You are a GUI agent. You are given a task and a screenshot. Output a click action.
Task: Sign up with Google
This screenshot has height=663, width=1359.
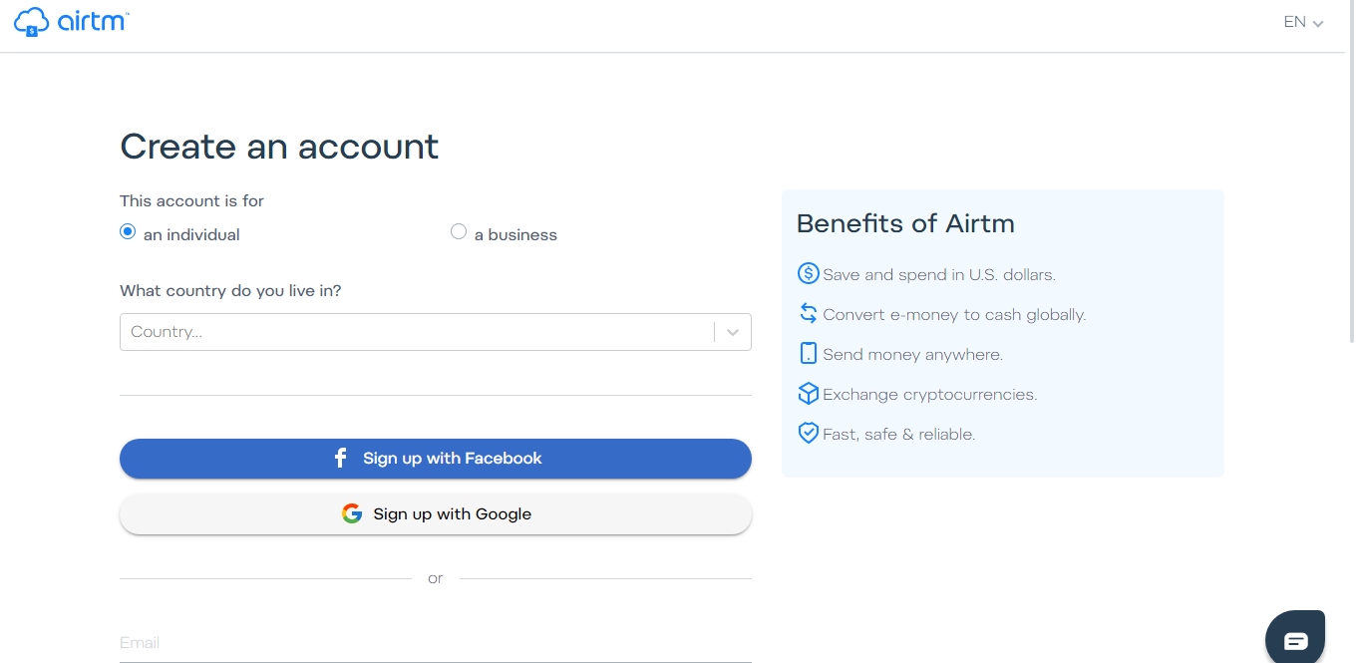tap(435, 514)
